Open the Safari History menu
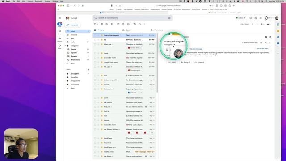Screen dimensions: 286x161 click(x=30, y=1)
